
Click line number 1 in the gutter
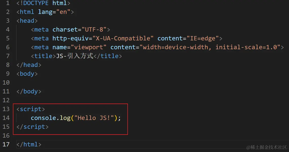click(8, 3)
